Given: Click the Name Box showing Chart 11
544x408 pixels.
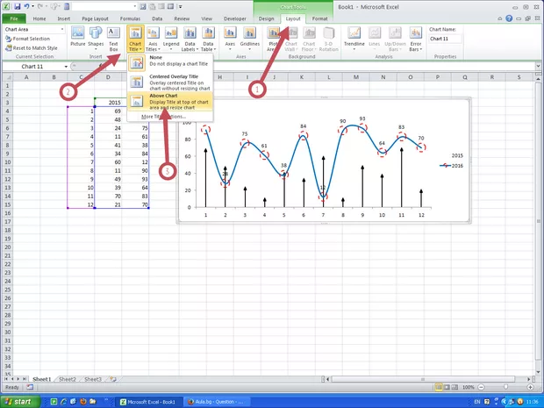Looking at the screenshot, I should coord(32,67).
